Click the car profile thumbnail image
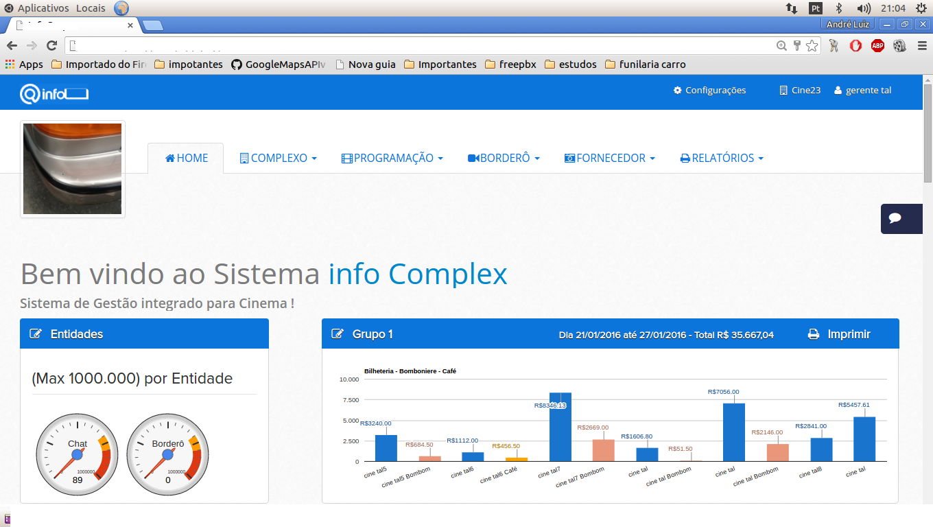933x527 pixels. 73,169
